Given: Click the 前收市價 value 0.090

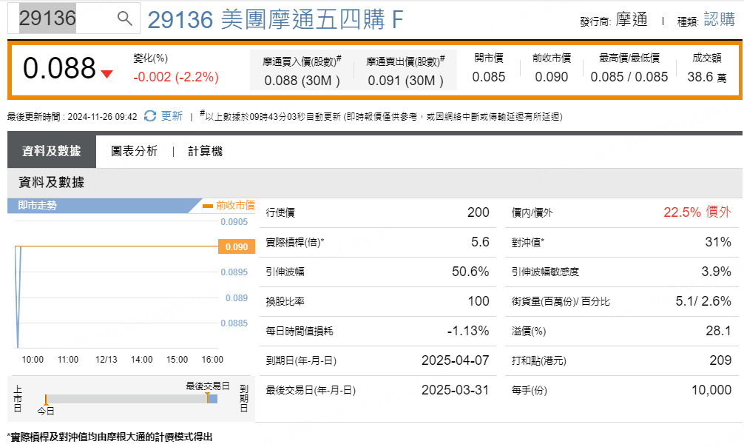Looking at the screenshot, I should click(552, 77).
